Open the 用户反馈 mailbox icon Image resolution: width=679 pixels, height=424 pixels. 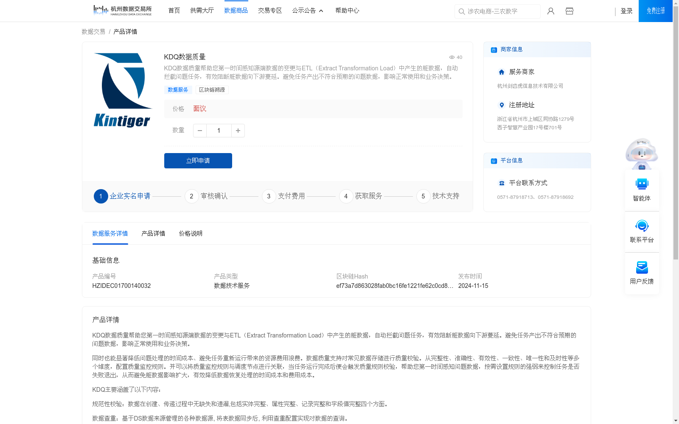point(642,267)
